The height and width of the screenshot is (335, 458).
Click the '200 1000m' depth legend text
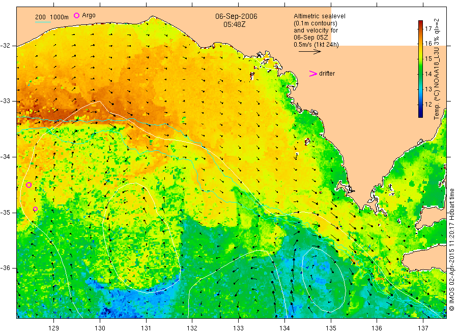point(52,17)
